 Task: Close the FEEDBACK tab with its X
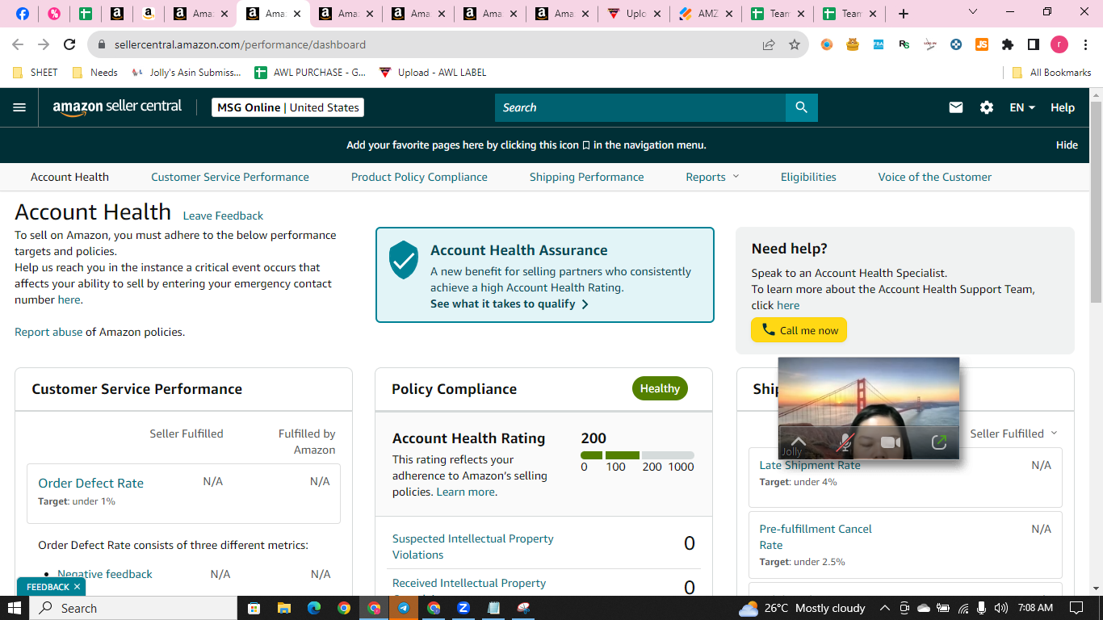[77, 587]
